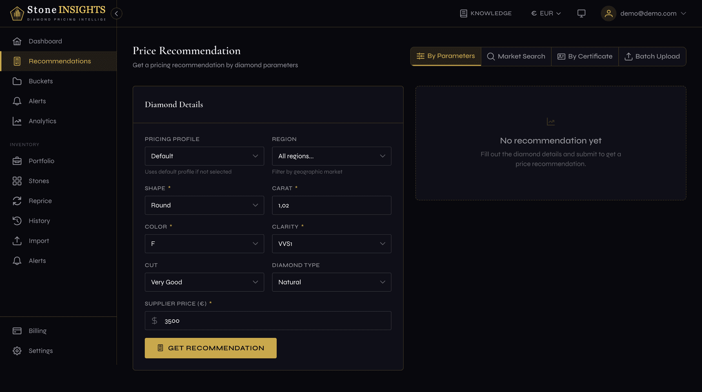Click into the Supplier Price input field
This screenshot has height=392, width=702.
(x=273, y=321)
